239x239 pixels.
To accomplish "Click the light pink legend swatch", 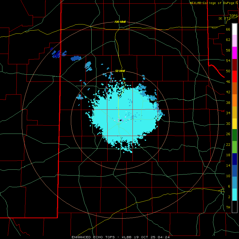I will point(234,41).
